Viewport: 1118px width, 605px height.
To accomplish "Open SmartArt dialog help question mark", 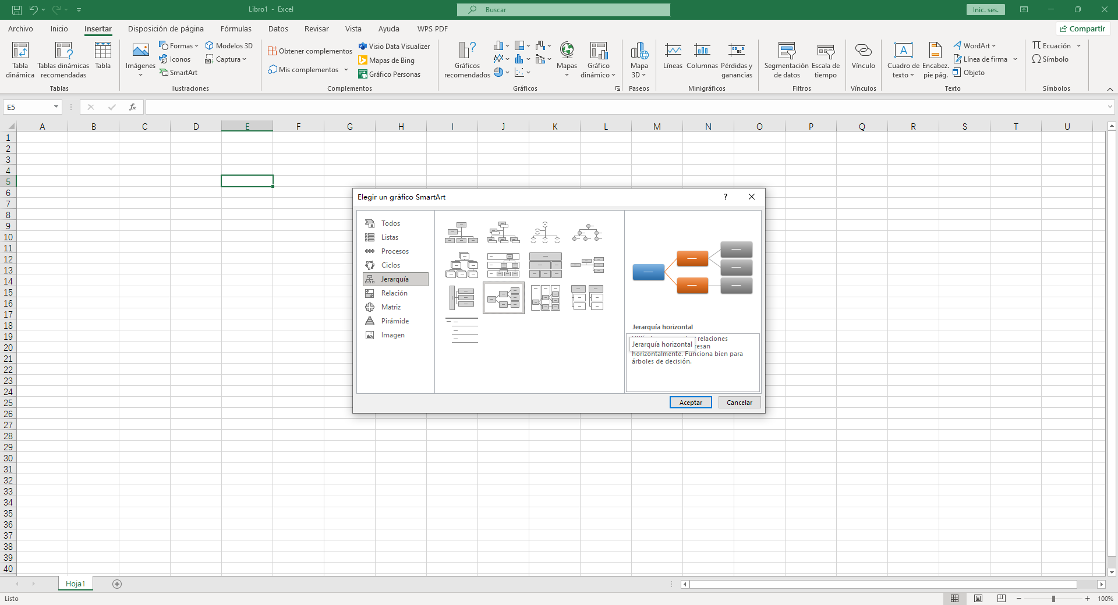I will 726,197.
